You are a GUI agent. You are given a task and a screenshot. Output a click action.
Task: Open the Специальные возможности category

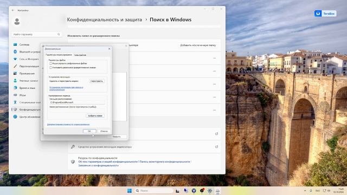(26, 102)
